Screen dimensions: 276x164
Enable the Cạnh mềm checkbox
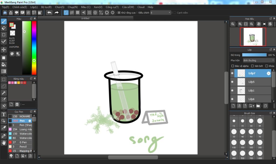point(175,13)
